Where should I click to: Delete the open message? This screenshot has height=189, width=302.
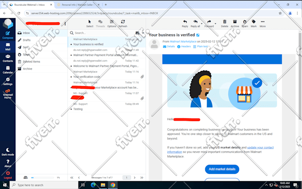(225, 24)
